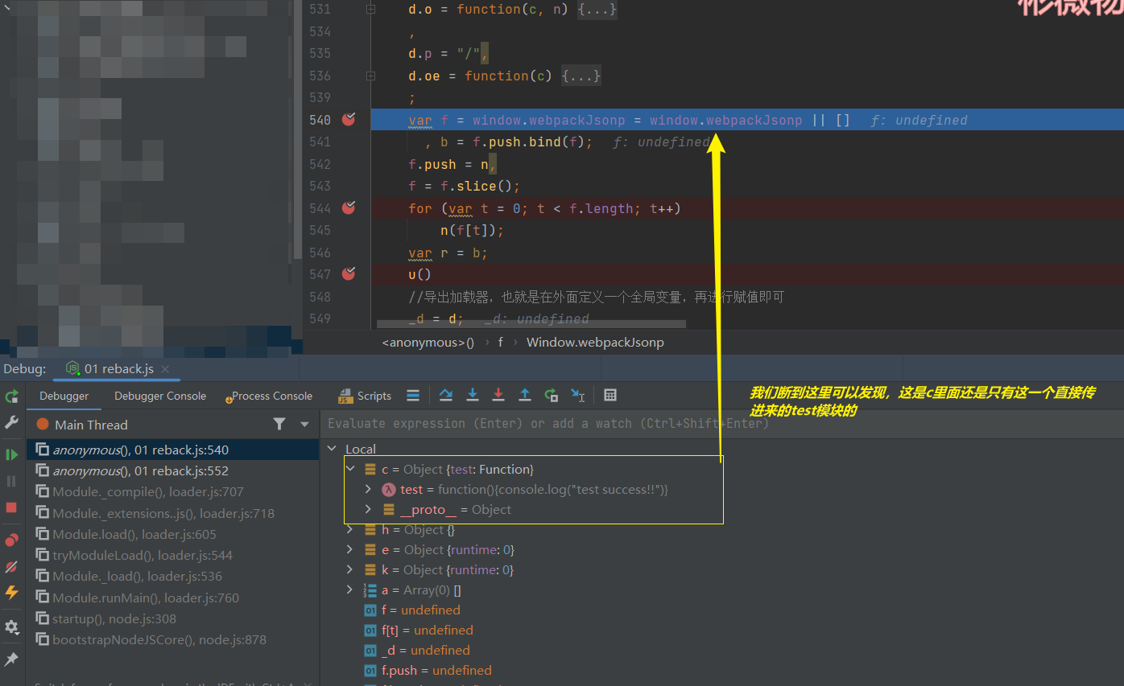The height and width of the screenshot is (686, 1124).
Task: Click the editor horizontal scrollbar
Action: coord(531,324)
